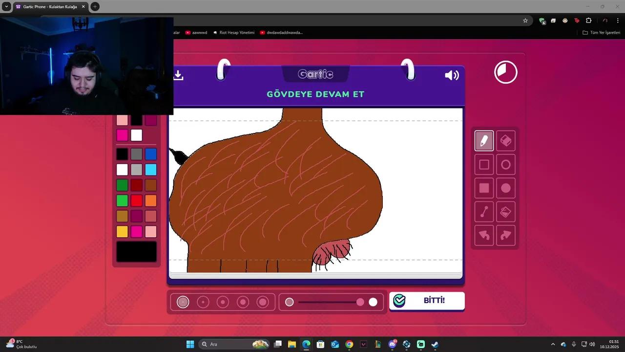Choose the largest brush size dot

[263, 302]
